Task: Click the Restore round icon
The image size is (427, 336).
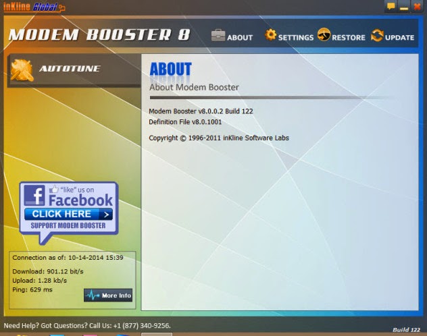Action: point(324,34)
